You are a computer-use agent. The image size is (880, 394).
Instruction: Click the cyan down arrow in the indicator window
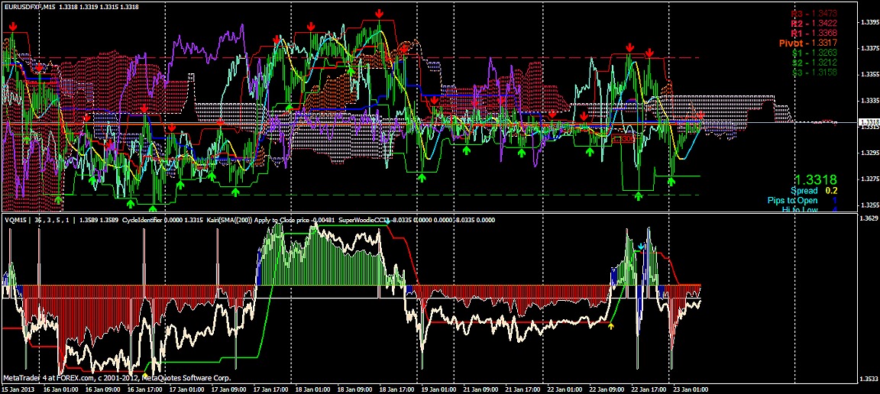pos(642,247)
